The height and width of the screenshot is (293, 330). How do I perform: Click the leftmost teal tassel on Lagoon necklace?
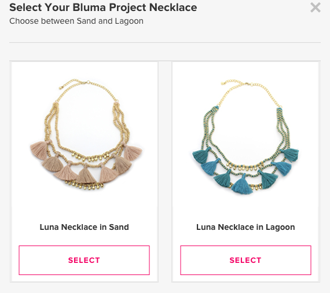(x=201, y=156)
